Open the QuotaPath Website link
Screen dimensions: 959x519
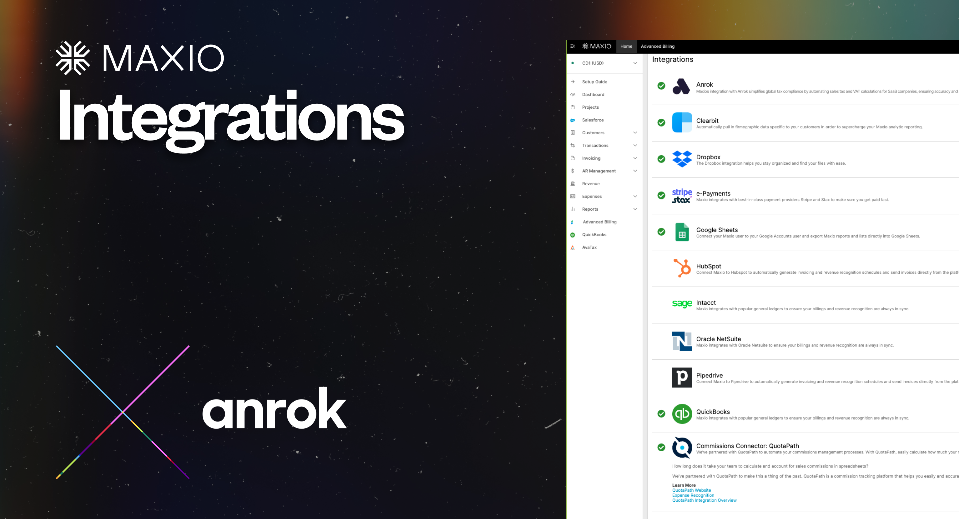tap(691, 490)
